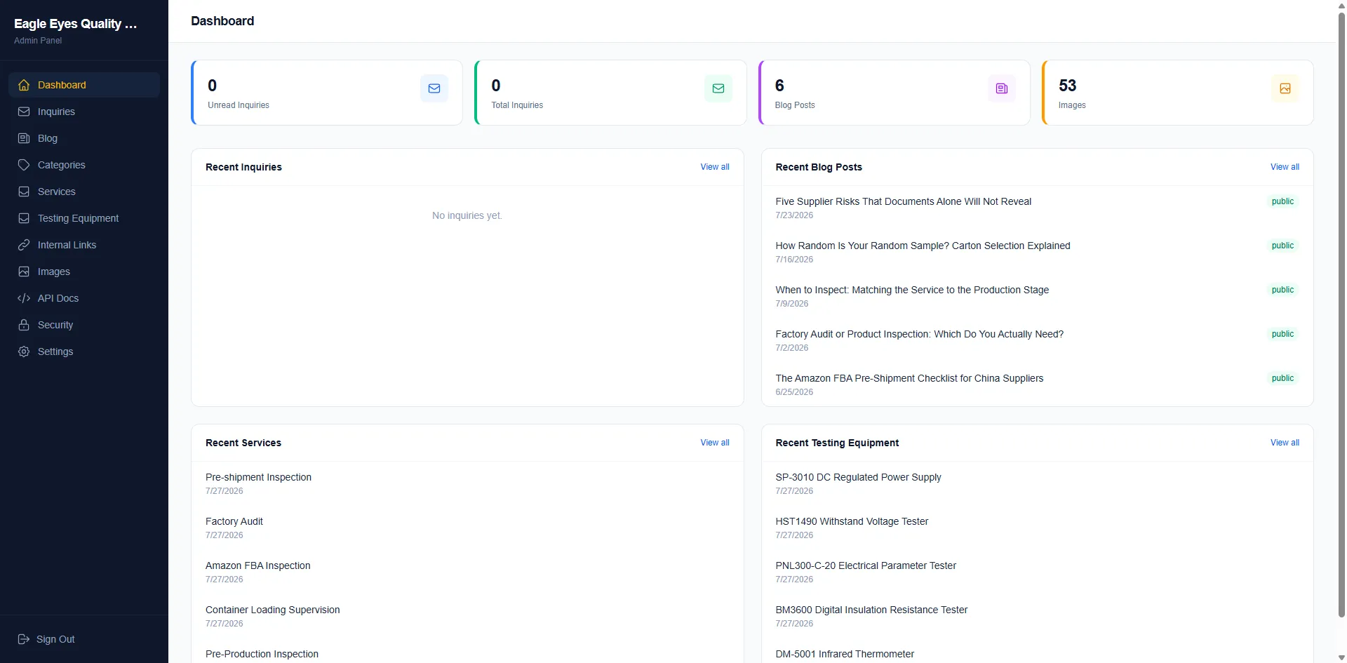
Task: Open 'How Random Is Your Random Sample?' post
Action: pos(923,246)
